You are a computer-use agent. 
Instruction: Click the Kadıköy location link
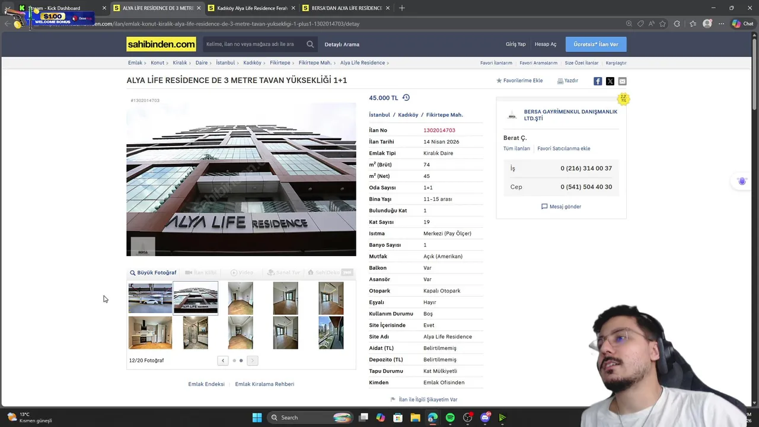point(408,115)
